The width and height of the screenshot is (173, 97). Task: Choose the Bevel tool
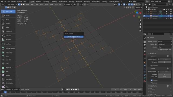pyautogui.click(x=8, y=56)
